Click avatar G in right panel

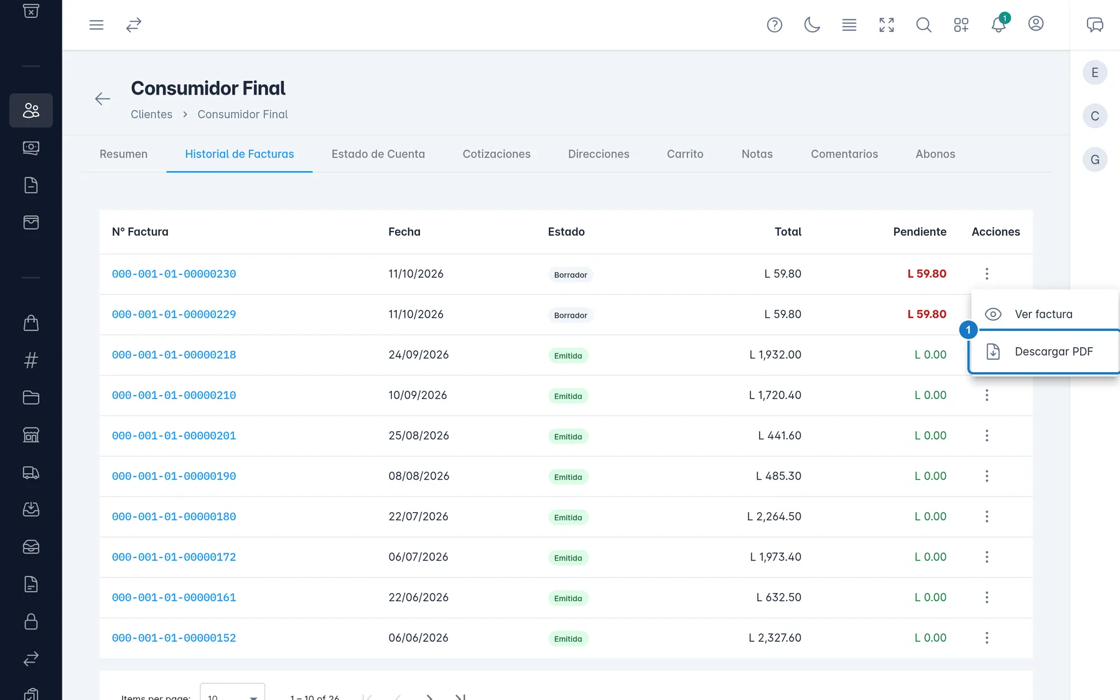coord(1095,160)
